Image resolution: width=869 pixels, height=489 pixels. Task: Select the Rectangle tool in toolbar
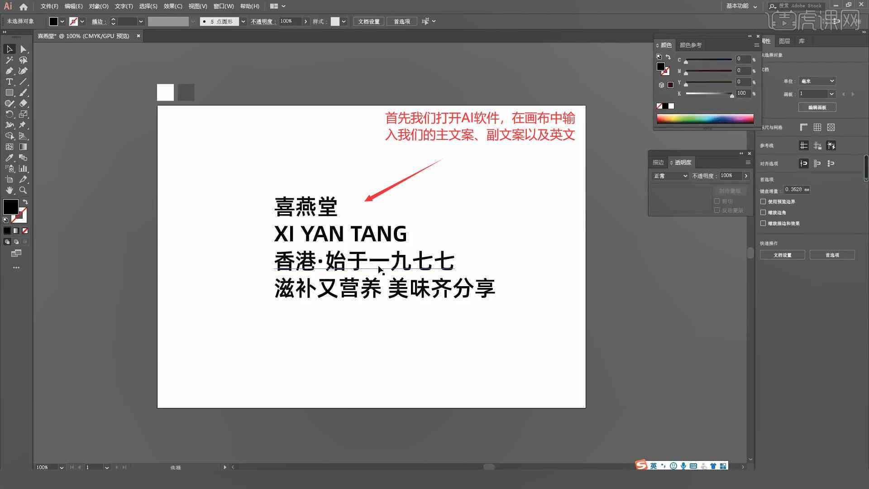8,92
